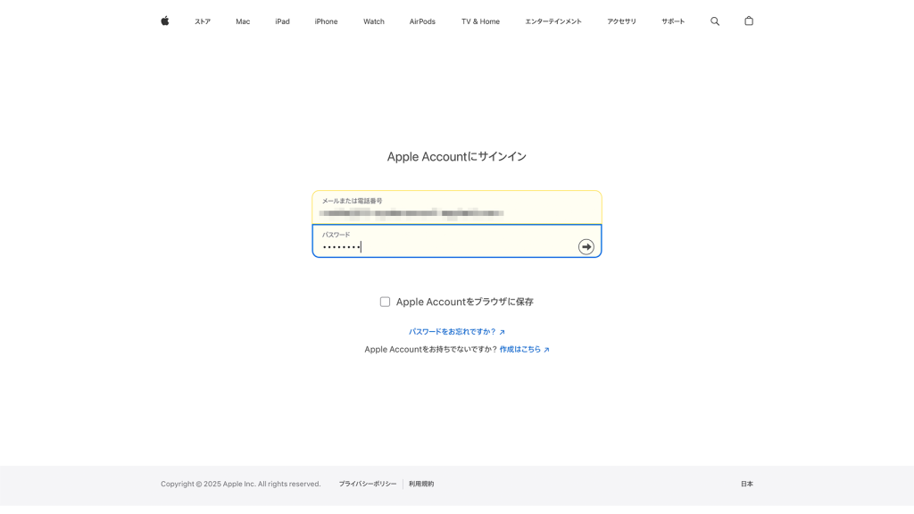This screenshot has height=514, width=914.
Task: Select AirPods in top navigation
Action: (422, 21)
